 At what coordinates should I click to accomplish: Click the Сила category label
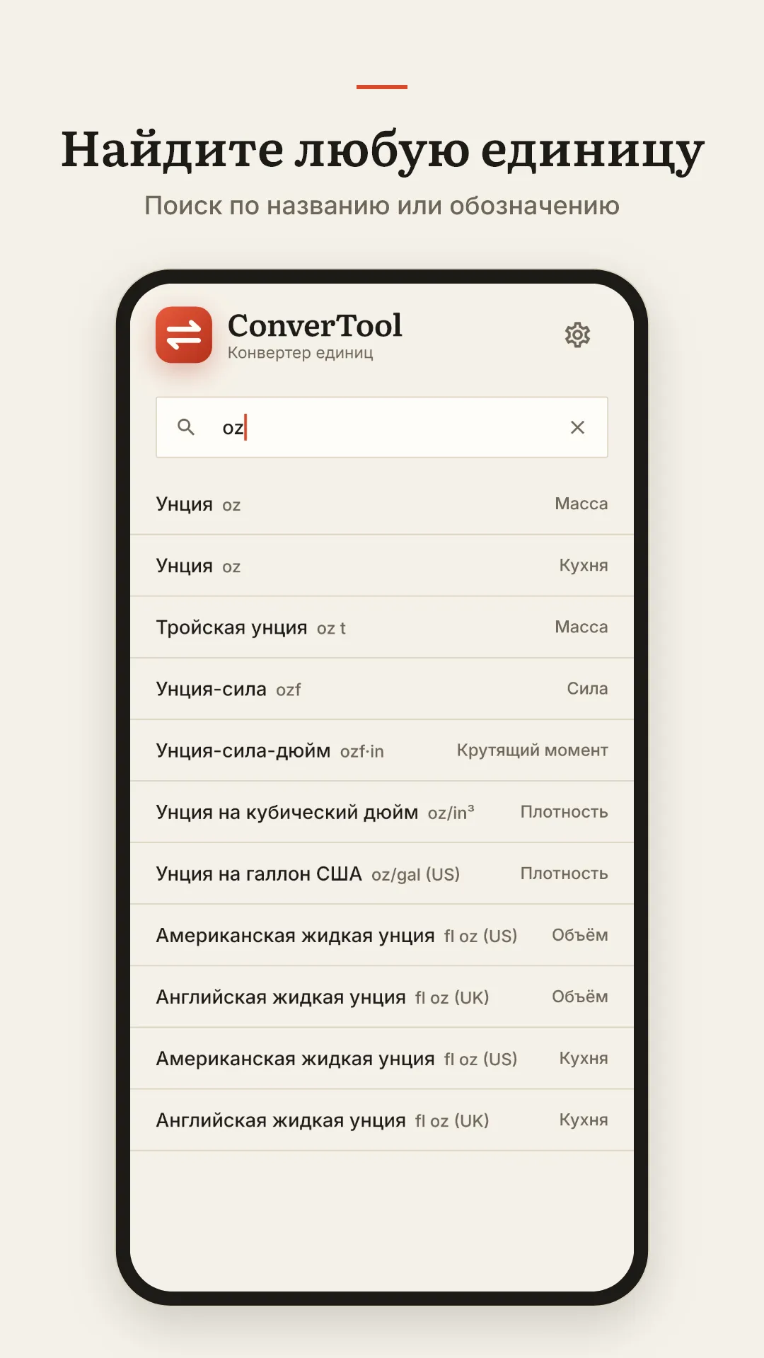pyautogui.click(x=587, y=689)
